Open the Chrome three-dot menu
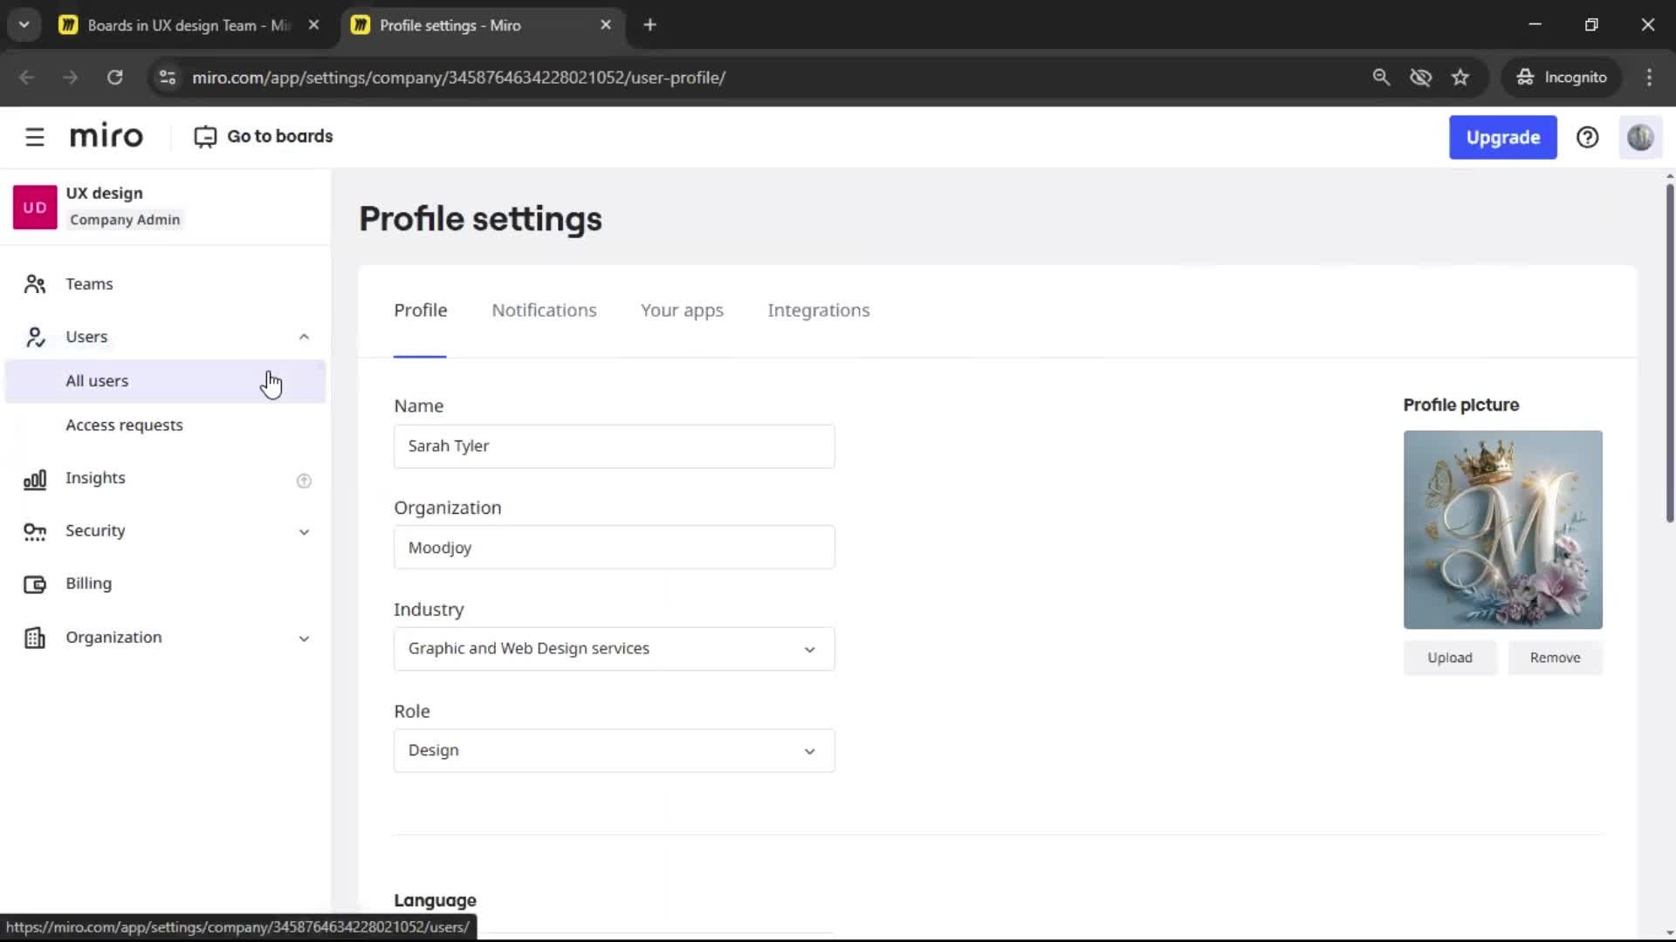The height and width of the screenshot is (942, 1676). (x=1649, y=77)
